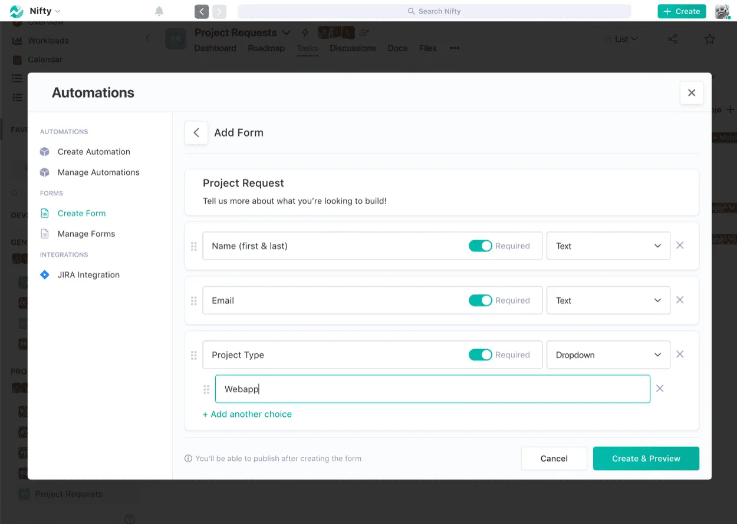
Task: Switch to the Discussions tab
Action: [352, 48]
